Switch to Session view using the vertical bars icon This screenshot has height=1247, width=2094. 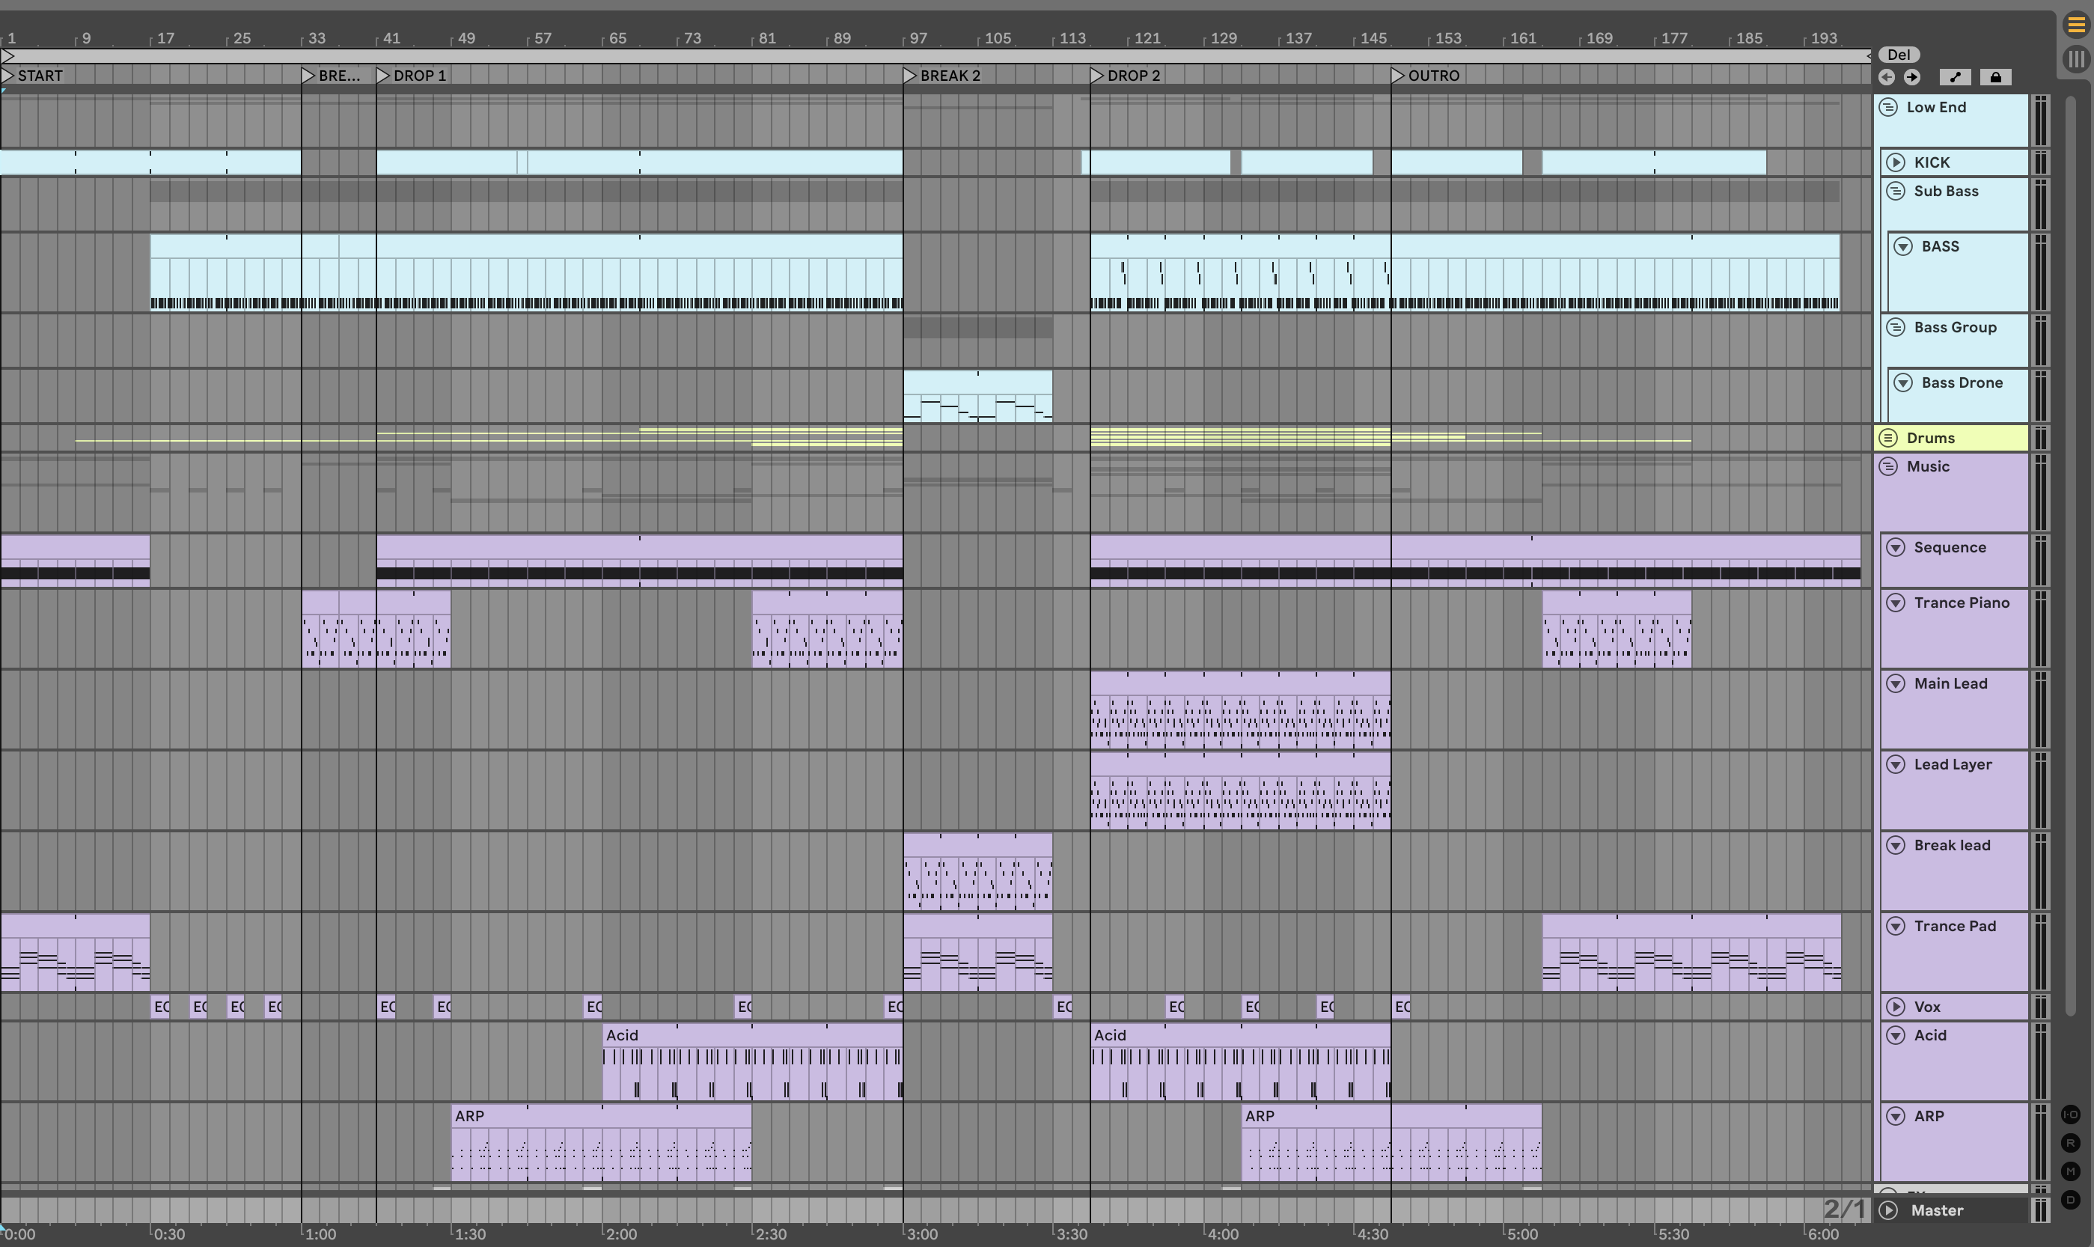click(x=2075, y=59)
